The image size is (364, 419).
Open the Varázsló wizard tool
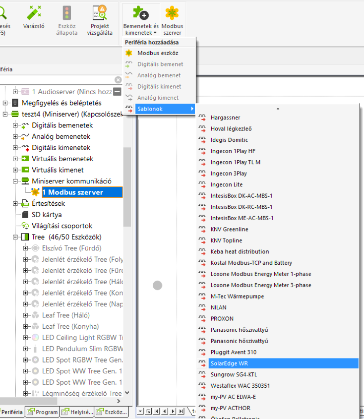click(34, 18)
